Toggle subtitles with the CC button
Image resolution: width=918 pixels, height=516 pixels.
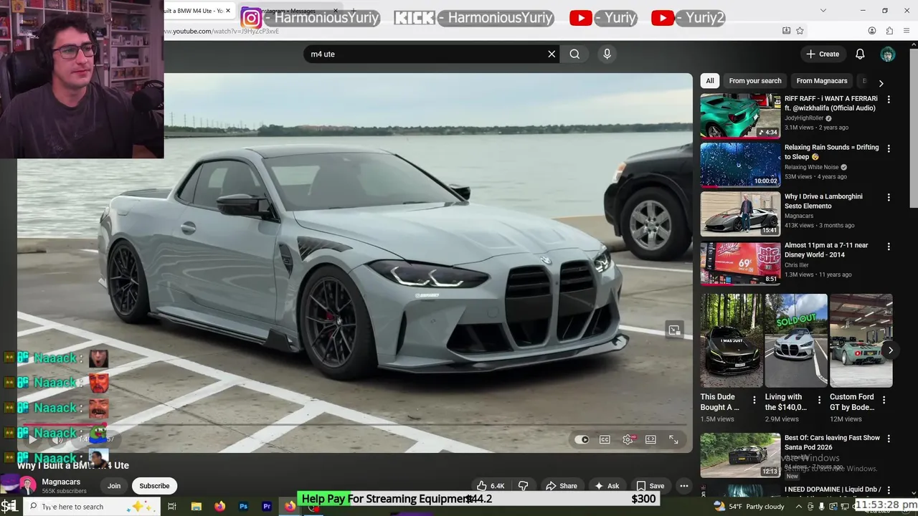(605, 439)
